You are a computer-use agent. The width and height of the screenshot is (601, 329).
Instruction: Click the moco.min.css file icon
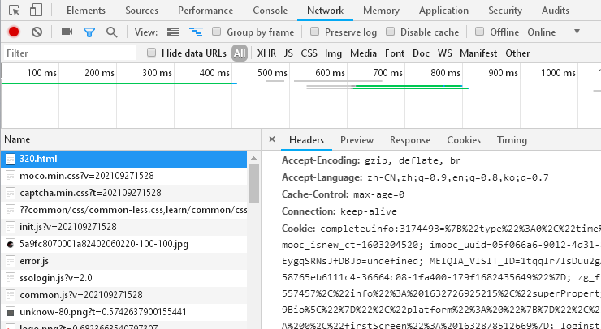(11, 176)
